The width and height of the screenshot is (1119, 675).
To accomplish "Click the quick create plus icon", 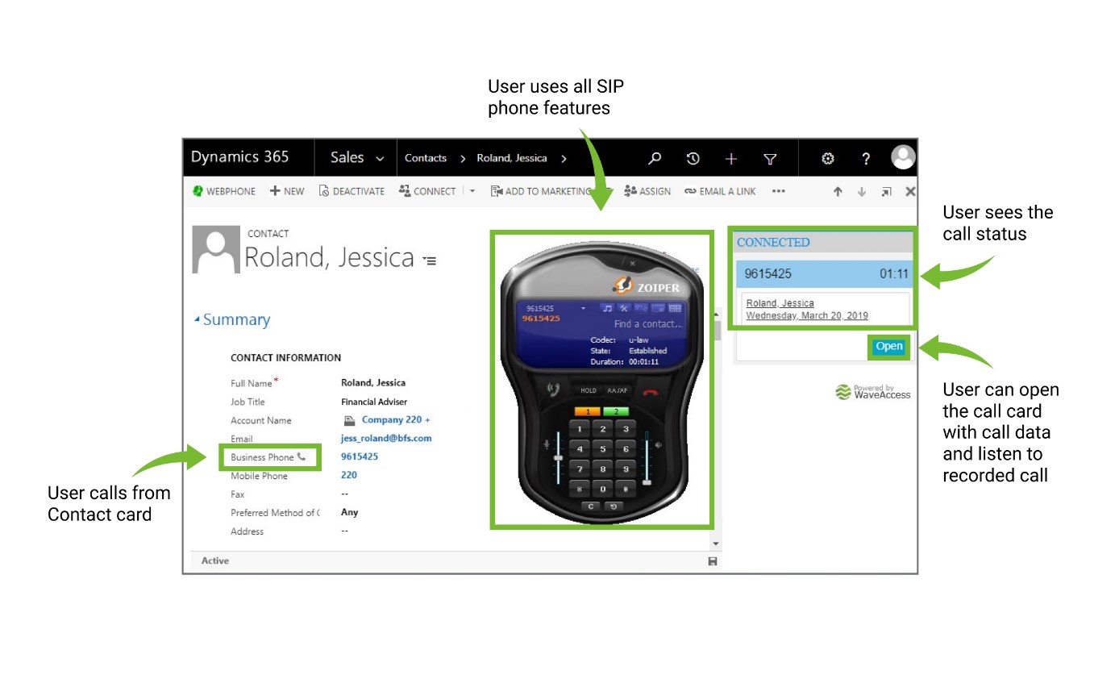I will [x=731, y=158].
